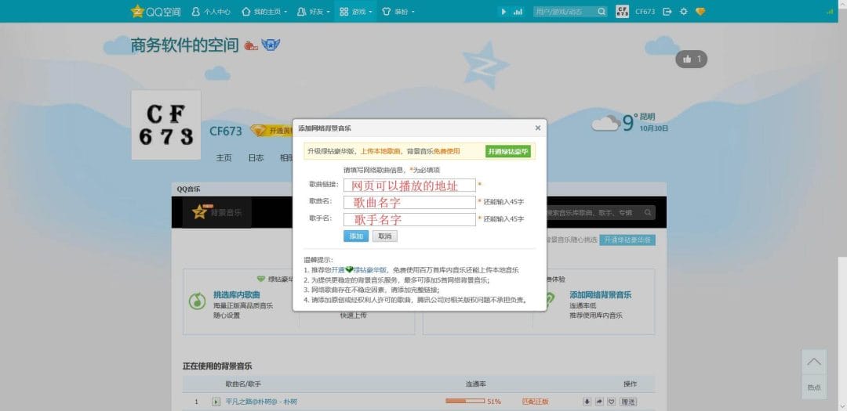Click into the 歌曲名 input field
Screen dimensions: 847x411
coord(409,202)
